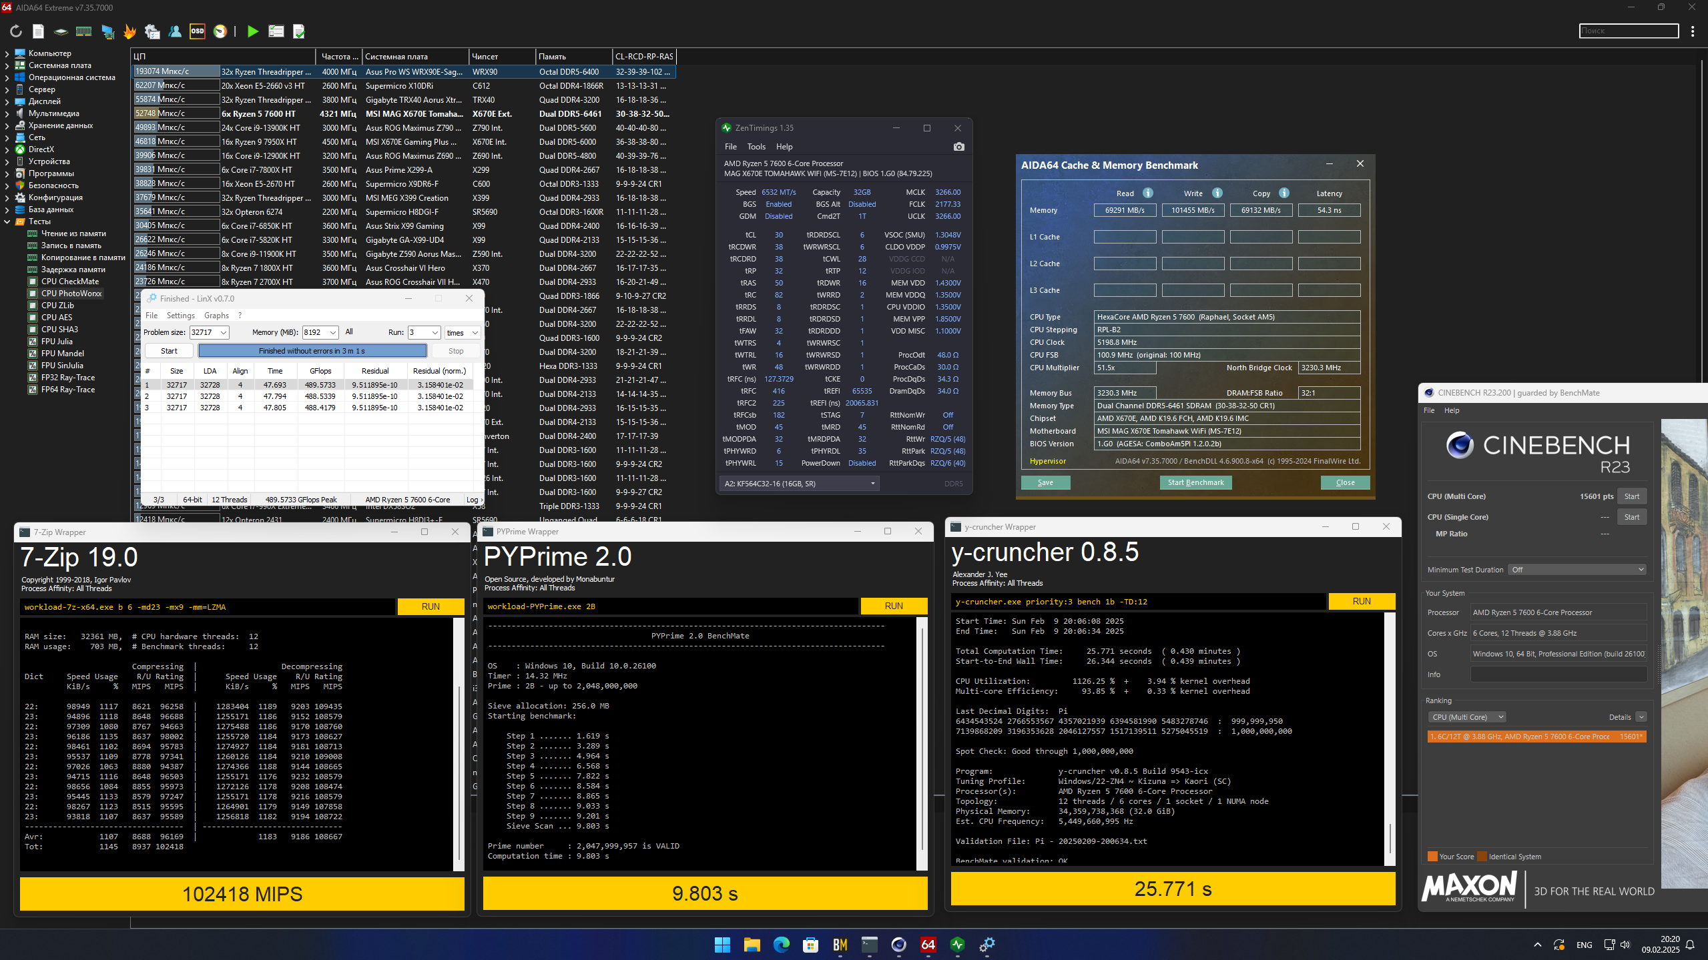Click RUN button in y-cruncher wrapper
This screenshot has width=1708, height=960.
pos(1361,601)
